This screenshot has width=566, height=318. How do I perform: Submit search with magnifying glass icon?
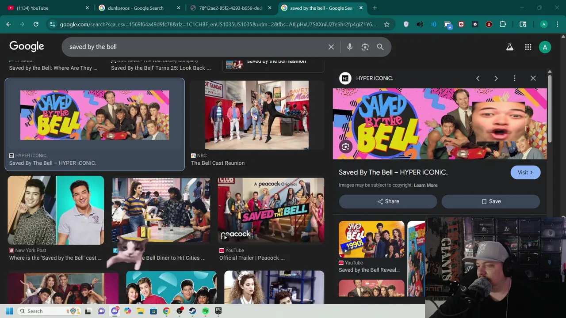click(380, 47)
